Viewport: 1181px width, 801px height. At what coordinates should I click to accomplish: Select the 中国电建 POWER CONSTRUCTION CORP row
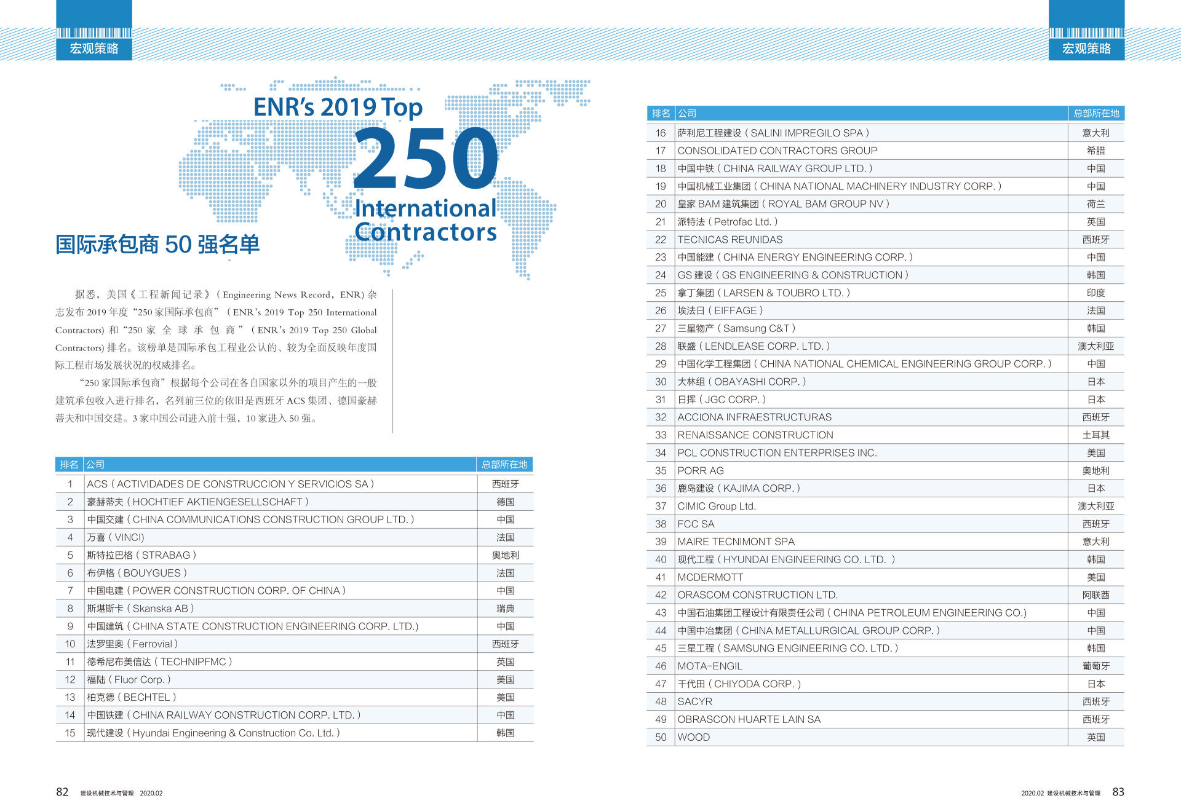[x=294, y=591]
